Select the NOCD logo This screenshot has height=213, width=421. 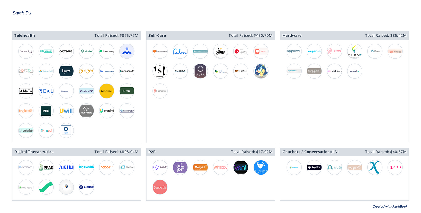point(46,131)
